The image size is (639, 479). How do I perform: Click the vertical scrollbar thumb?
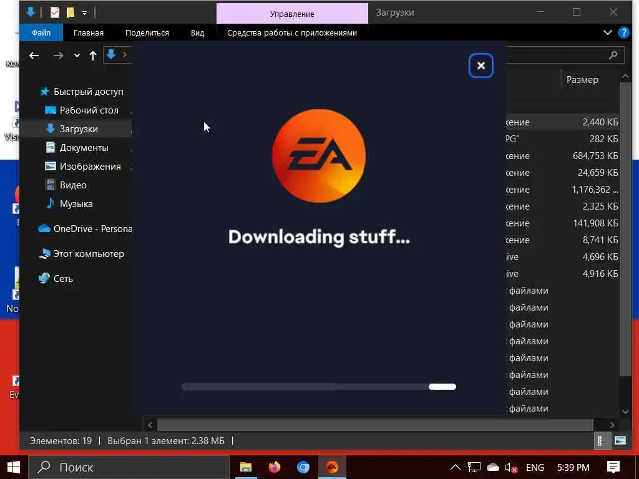coord(625,229)
